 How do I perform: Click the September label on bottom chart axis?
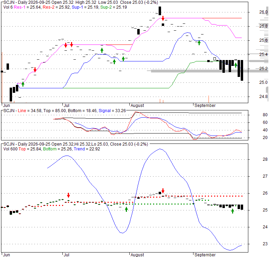pos(205,255)
